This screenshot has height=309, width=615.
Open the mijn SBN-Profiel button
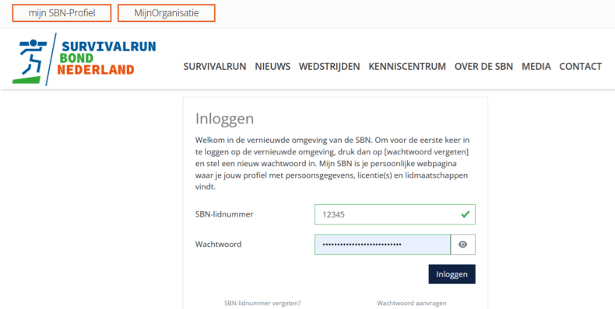(61, 13)
